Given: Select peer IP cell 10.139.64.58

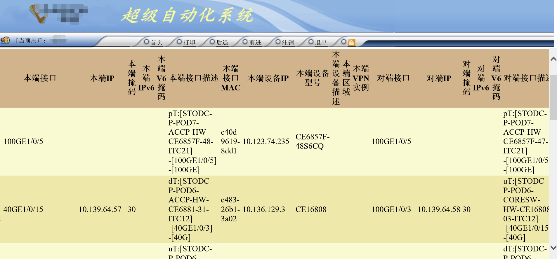Looking at the screenshot, I should (x=439, y=209).
